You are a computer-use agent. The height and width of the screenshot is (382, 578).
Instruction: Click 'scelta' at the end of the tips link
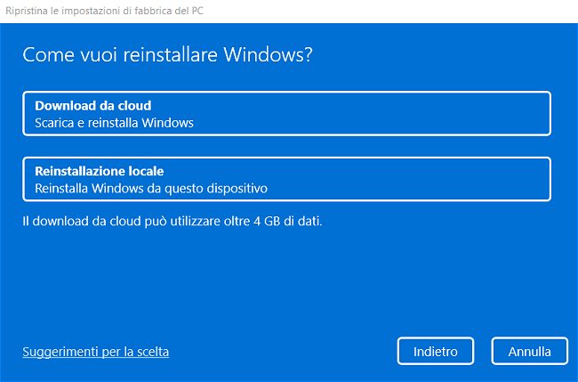pyautogui.click(x=150, y=352)
